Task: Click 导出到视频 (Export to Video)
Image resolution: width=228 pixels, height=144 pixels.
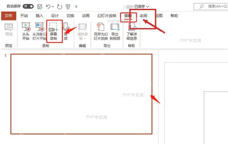Action: [115, 31]
